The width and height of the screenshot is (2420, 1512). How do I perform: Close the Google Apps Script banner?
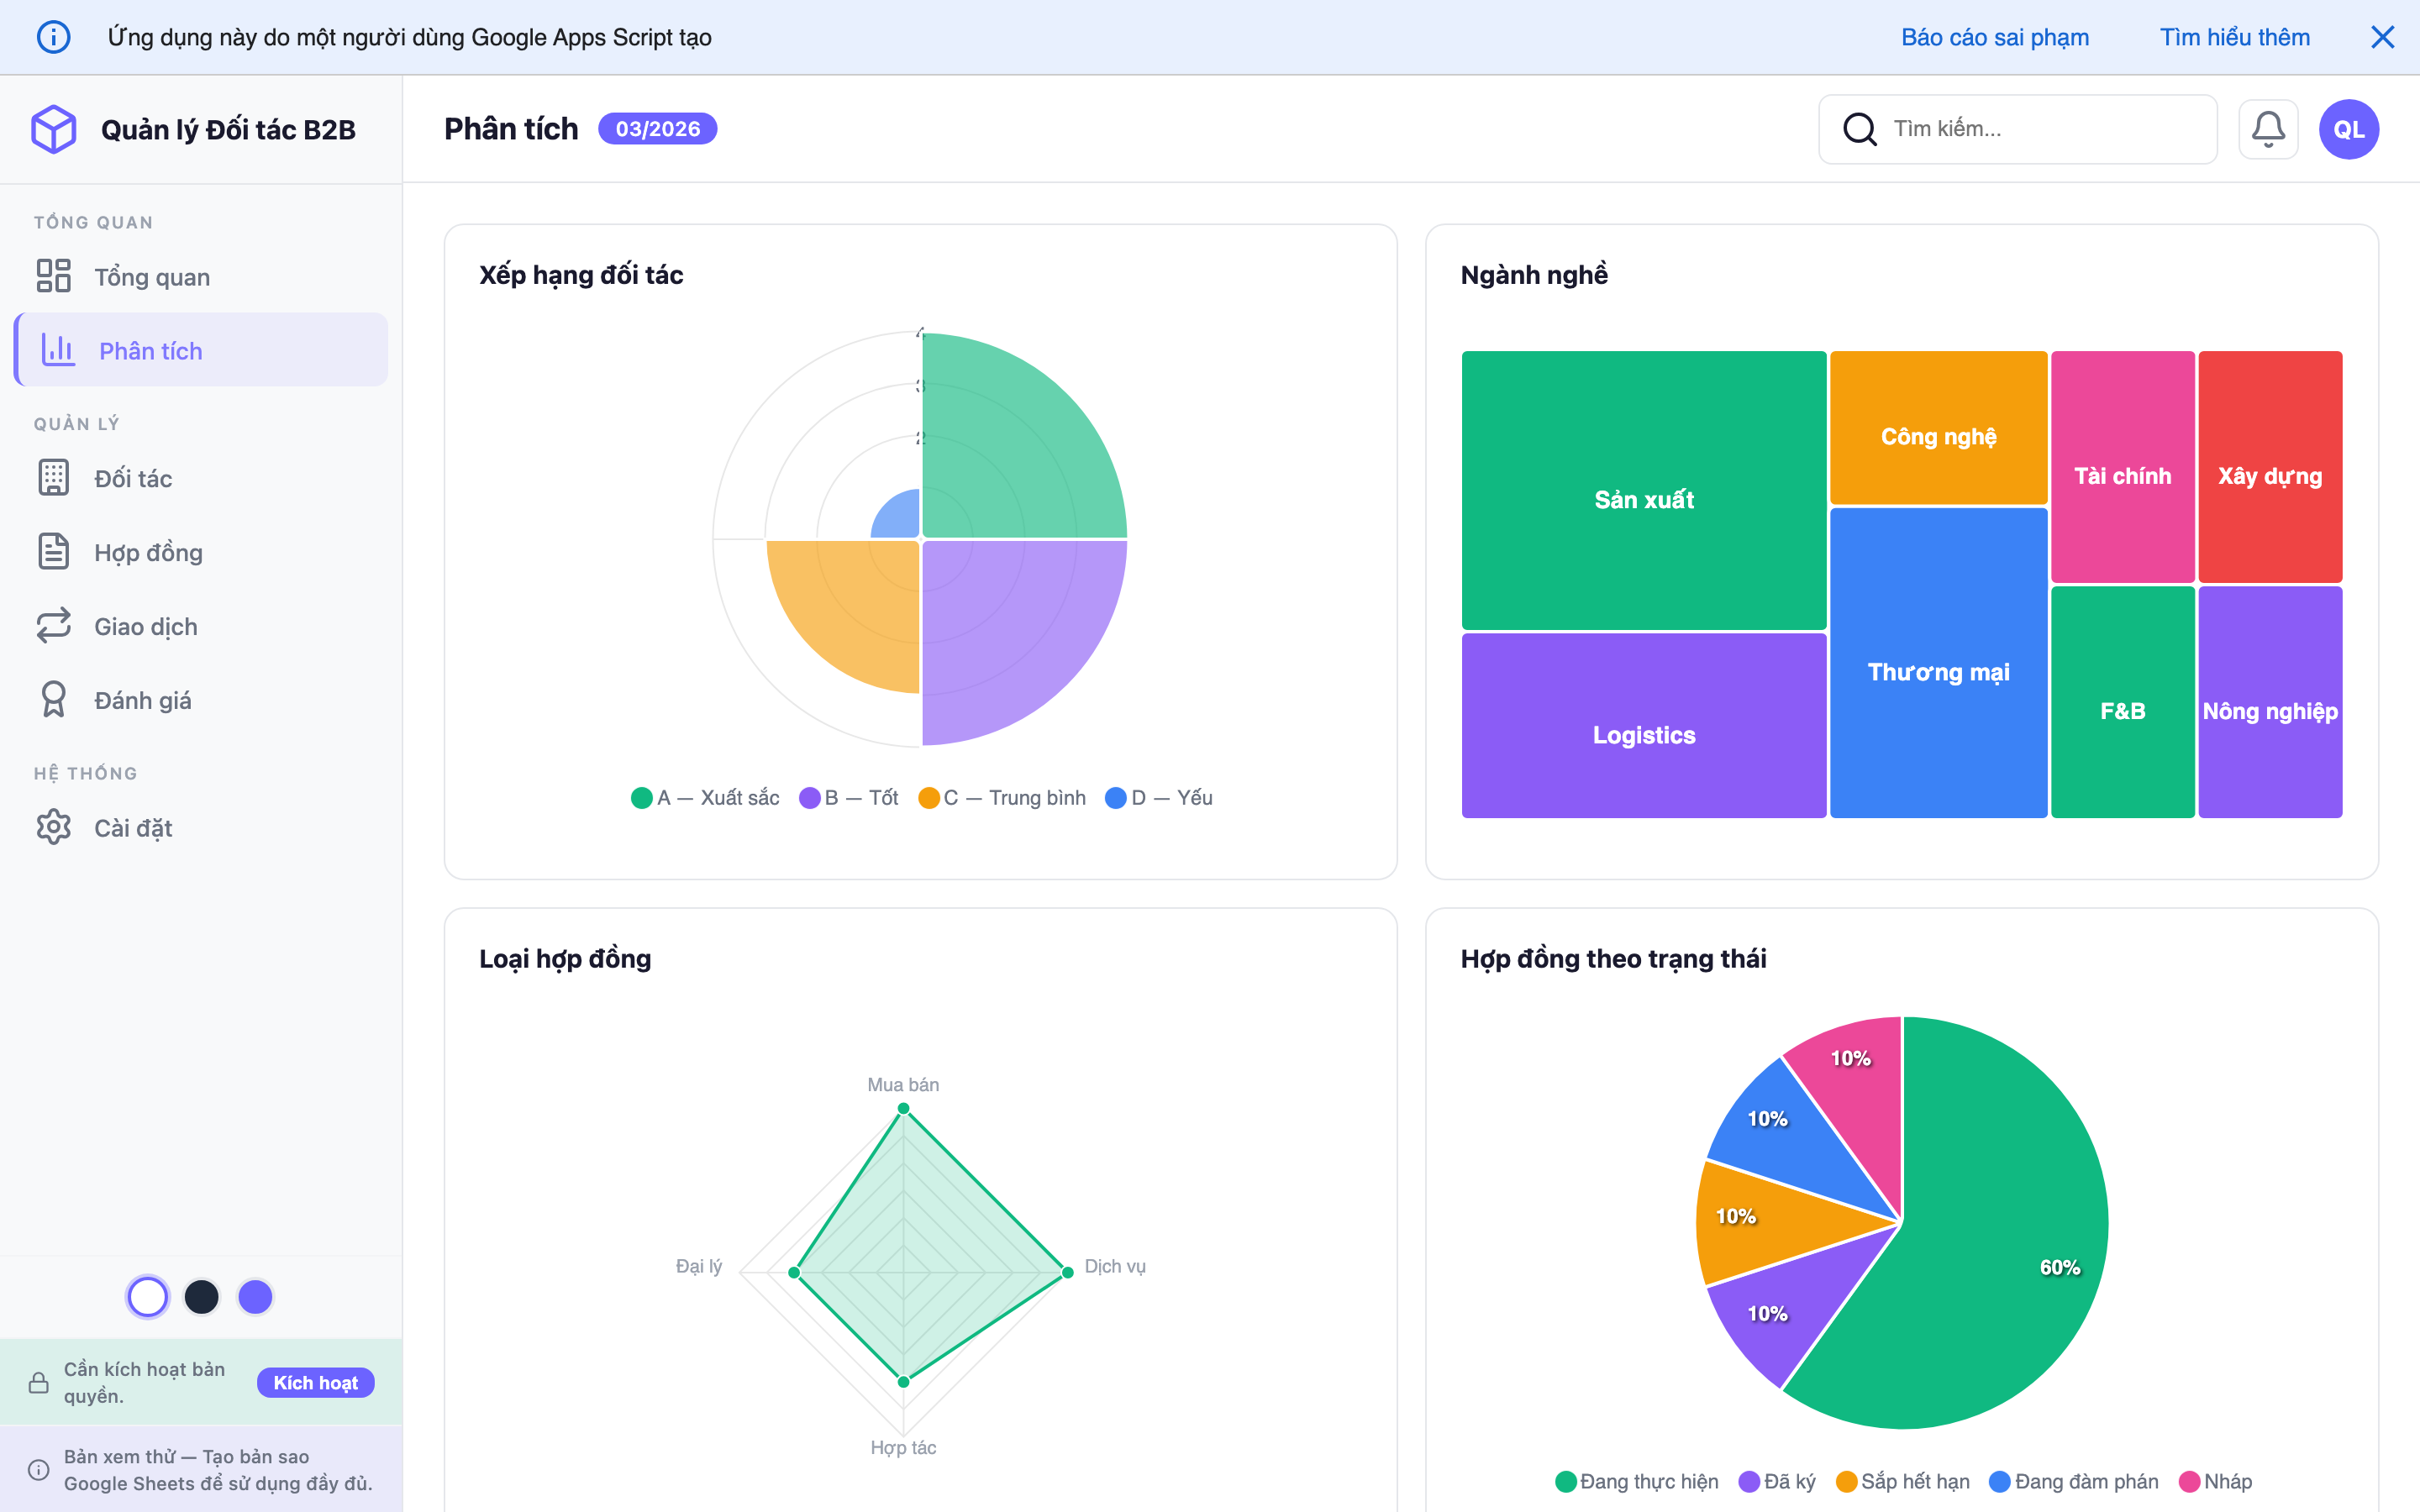click(x=2382, y=37)
